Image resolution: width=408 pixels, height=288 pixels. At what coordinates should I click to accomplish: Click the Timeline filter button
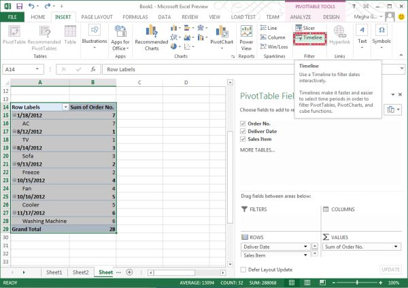coord(310,38)
